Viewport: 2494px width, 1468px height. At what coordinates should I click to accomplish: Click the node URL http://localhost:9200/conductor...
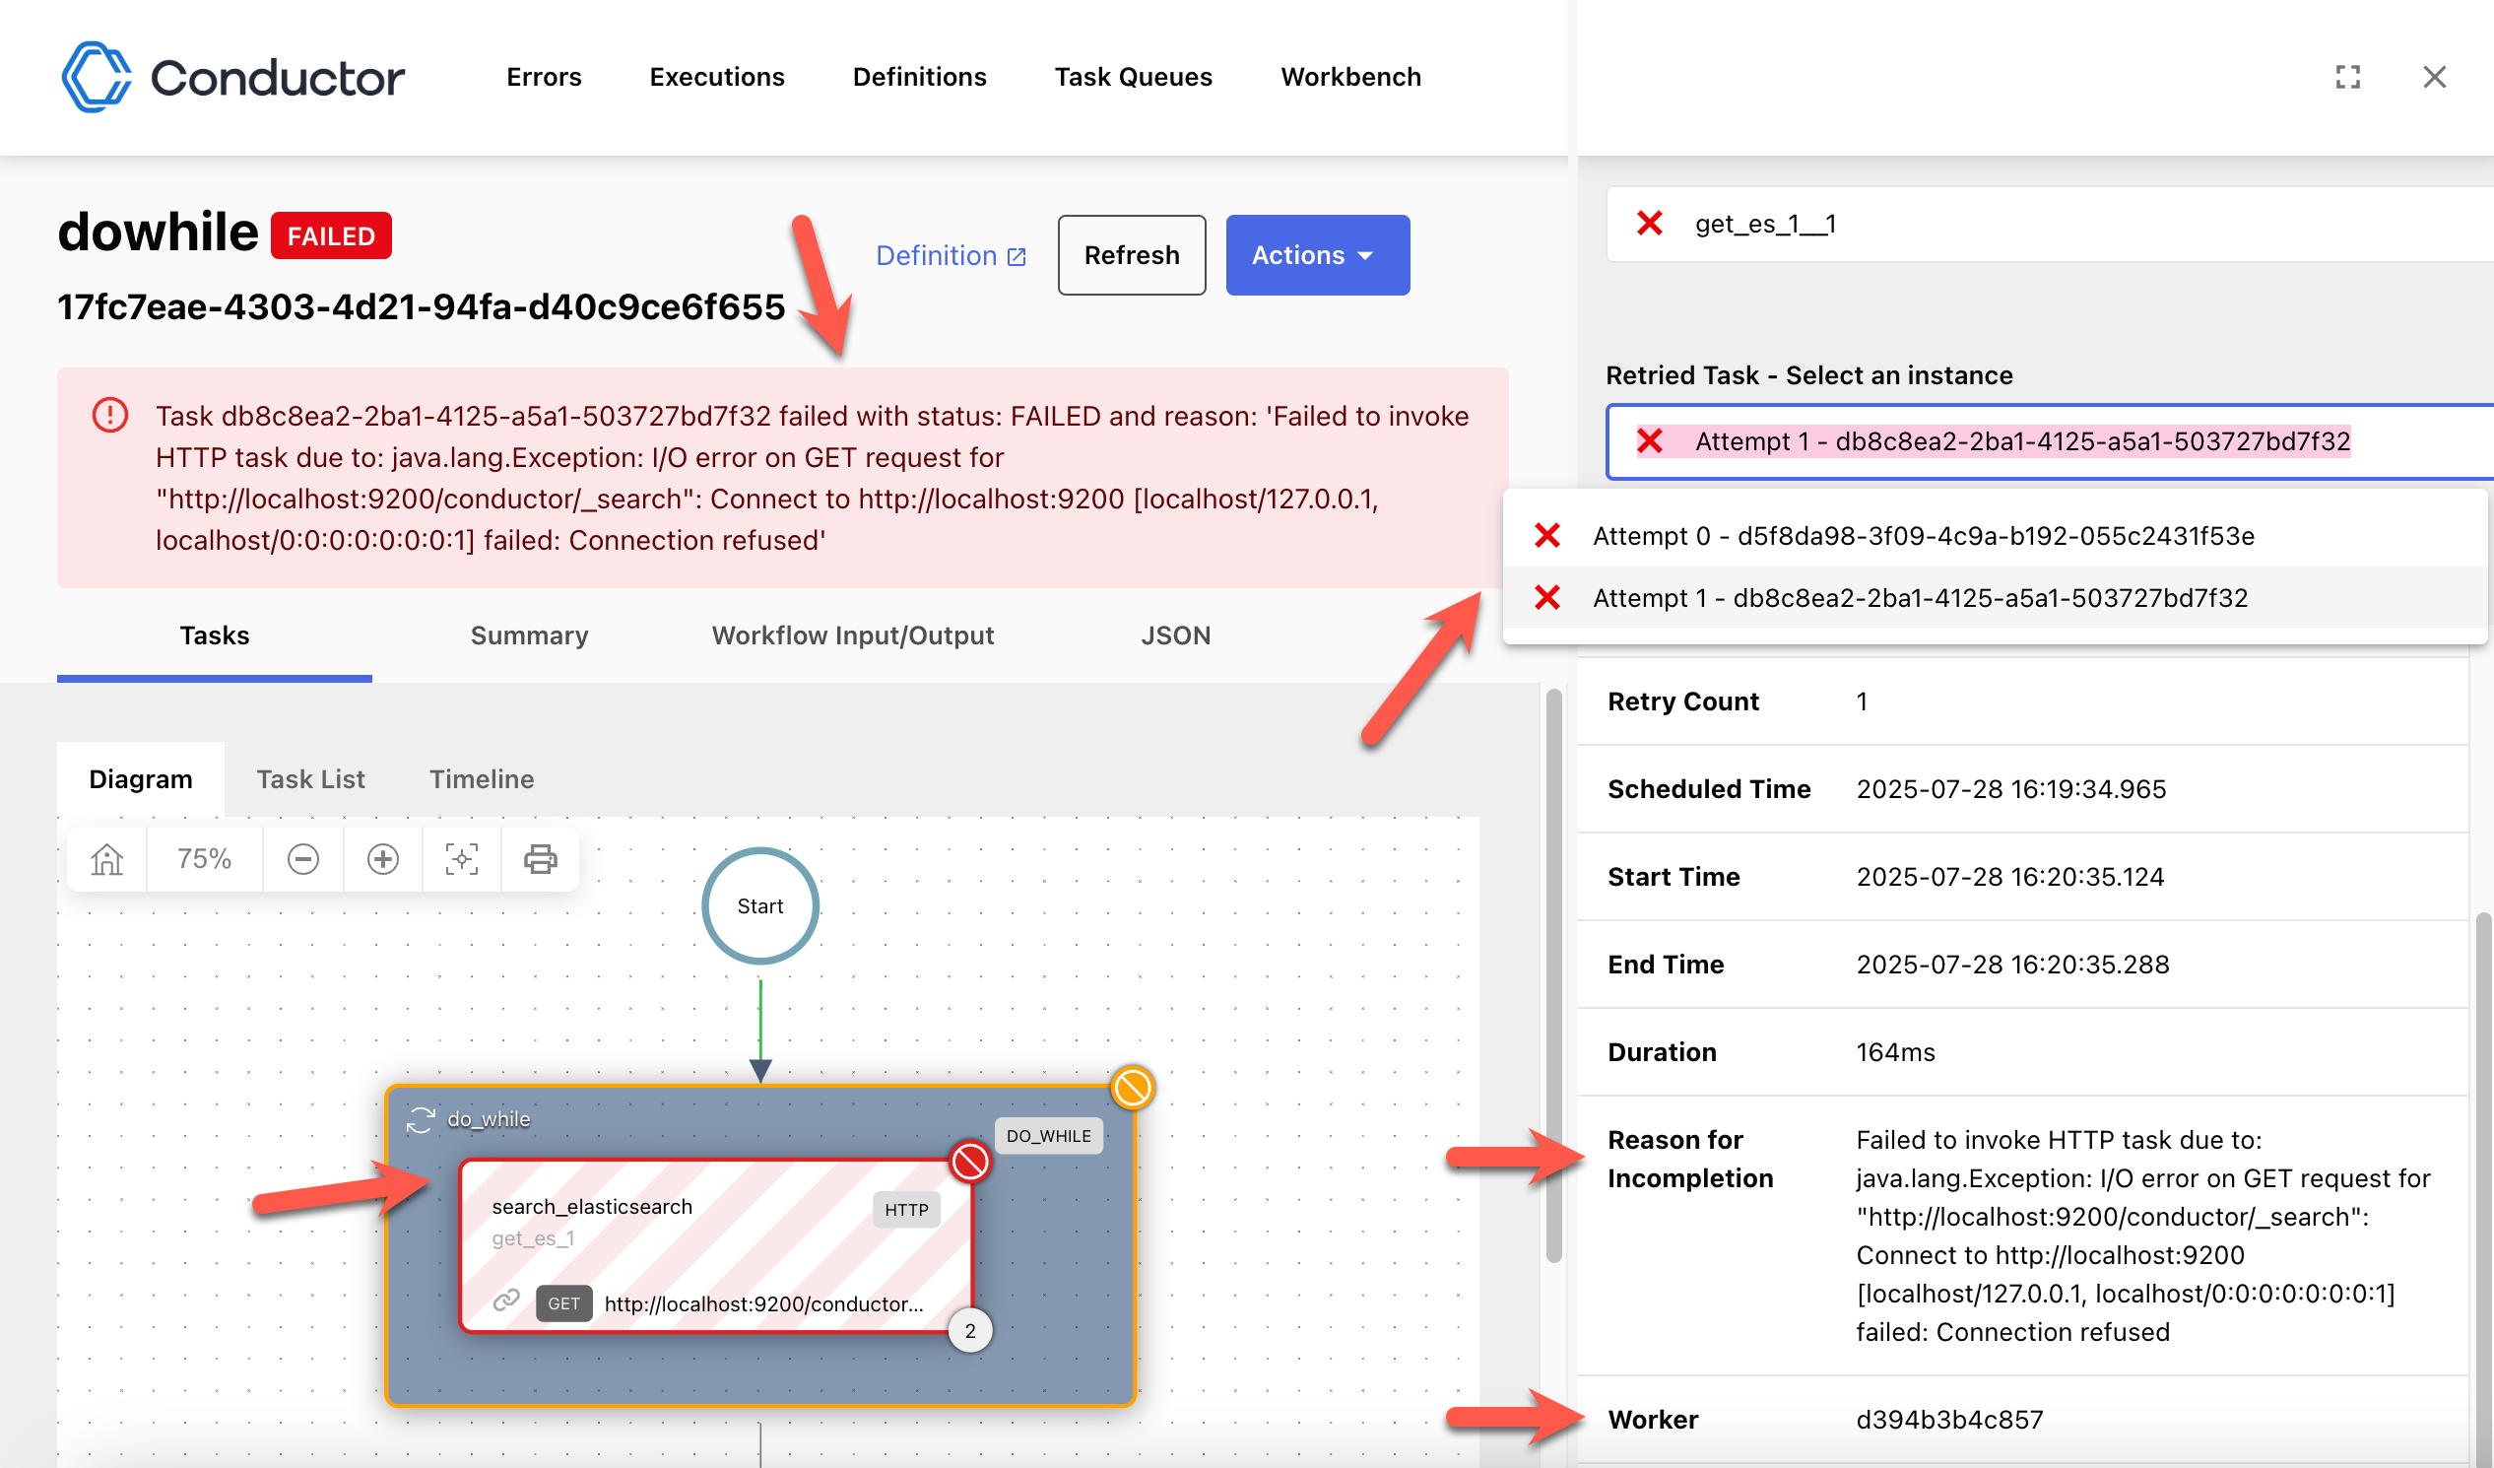(763, 1303)
